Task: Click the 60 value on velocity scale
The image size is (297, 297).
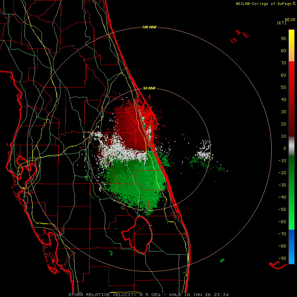Action: (x=283, y=75)
